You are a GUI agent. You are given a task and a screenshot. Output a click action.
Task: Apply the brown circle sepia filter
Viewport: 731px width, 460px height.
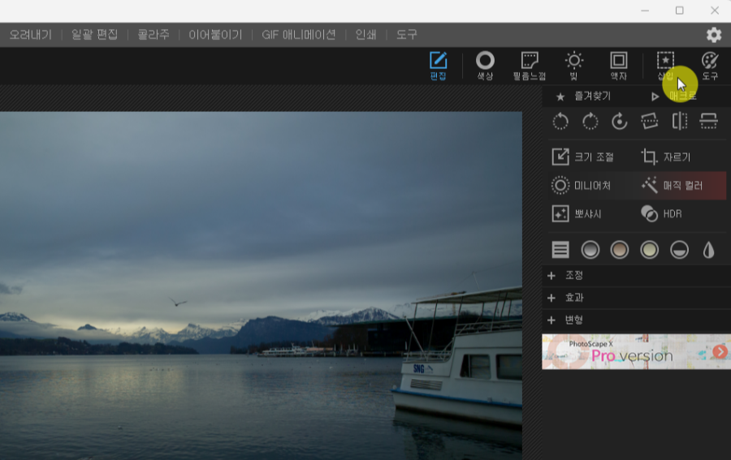coord(620,250)
